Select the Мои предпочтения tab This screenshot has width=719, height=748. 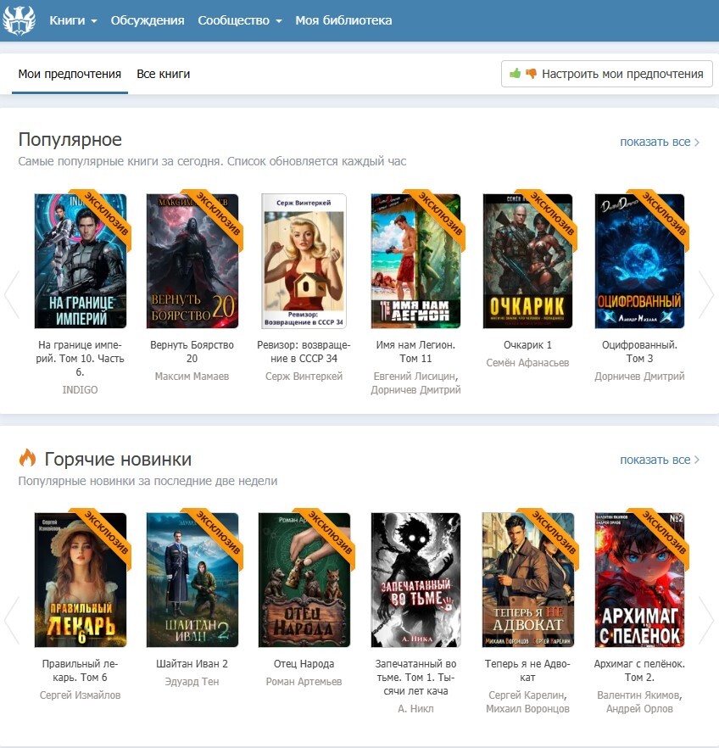[x=70, y=74]
